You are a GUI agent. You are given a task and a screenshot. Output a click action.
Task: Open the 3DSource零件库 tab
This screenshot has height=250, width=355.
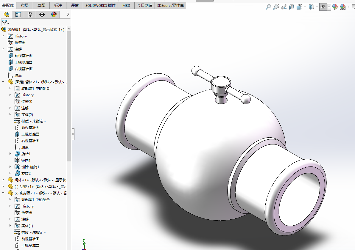[x=170, y=5]
